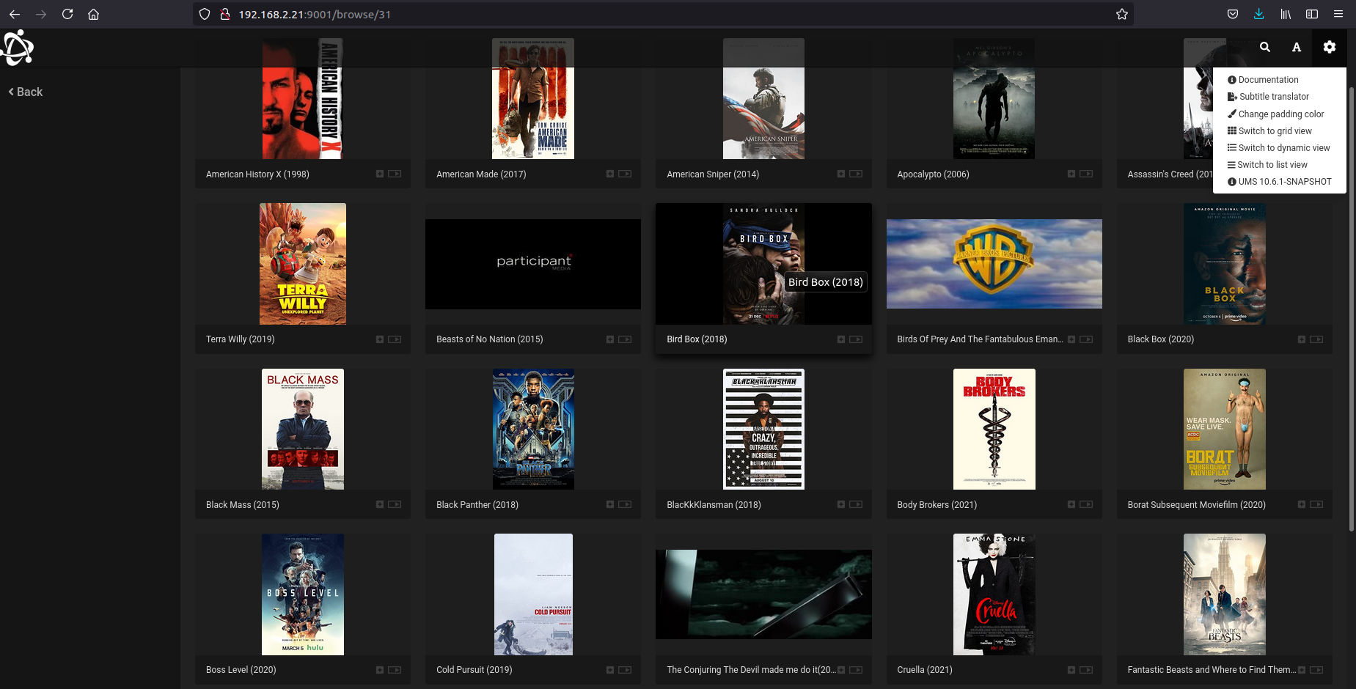This screenshot has width=1356, height=689.
Task: Add Beasts of No Nation to playlist
Action: (610, 339)
